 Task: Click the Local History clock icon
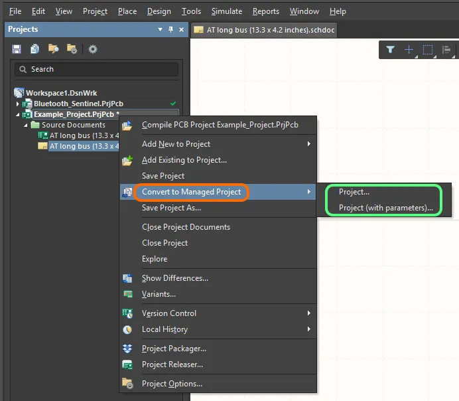pyautogui.click(x=127, y=329)
